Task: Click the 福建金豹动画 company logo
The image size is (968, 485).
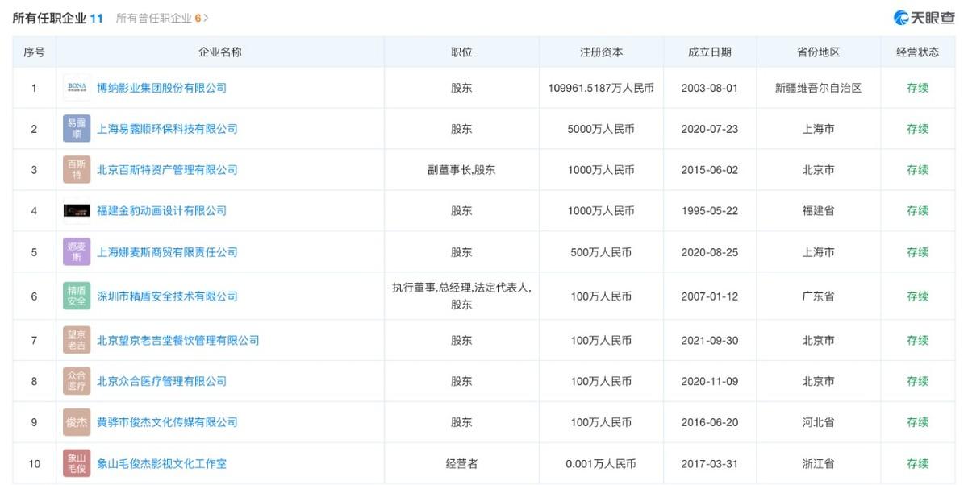Action: pos(77,211)
